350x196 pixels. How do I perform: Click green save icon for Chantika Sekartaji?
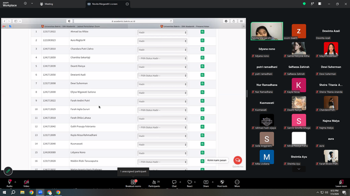tap(202, 58)
